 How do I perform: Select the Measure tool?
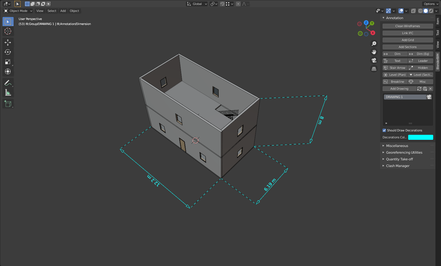tap(8, 93)
